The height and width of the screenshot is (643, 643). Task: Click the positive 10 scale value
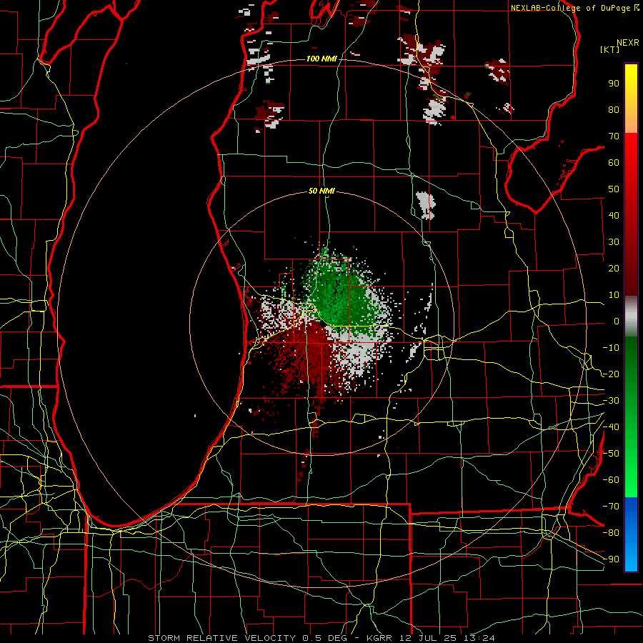pos(614,295)
